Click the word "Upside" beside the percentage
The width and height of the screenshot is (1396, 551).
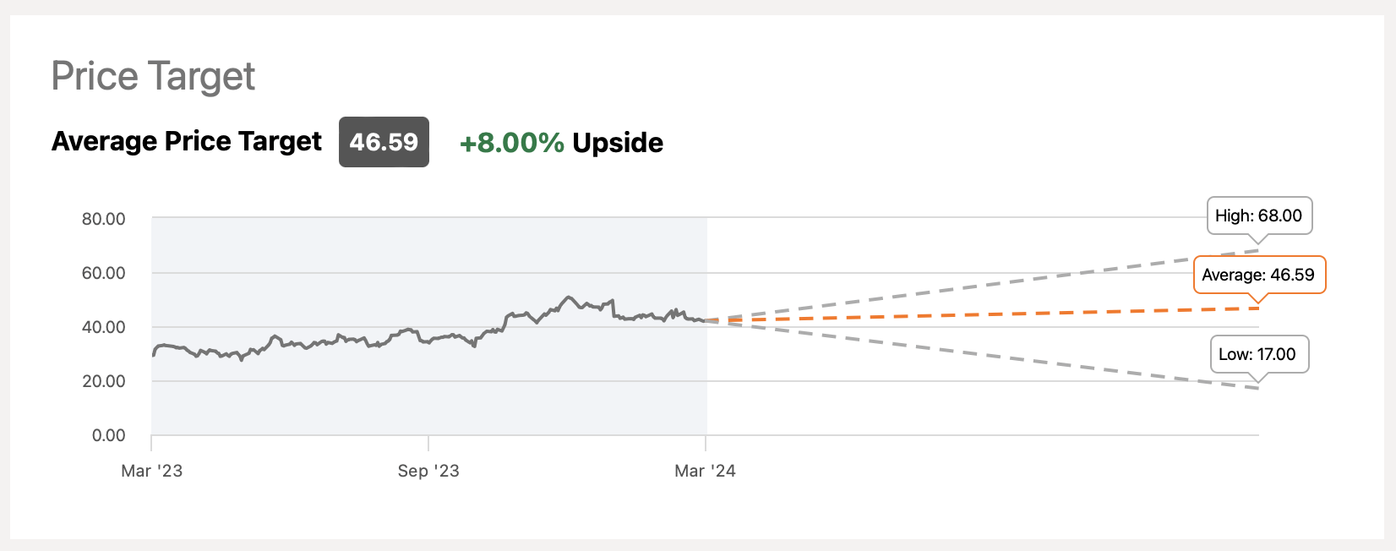tap(618, 143)
